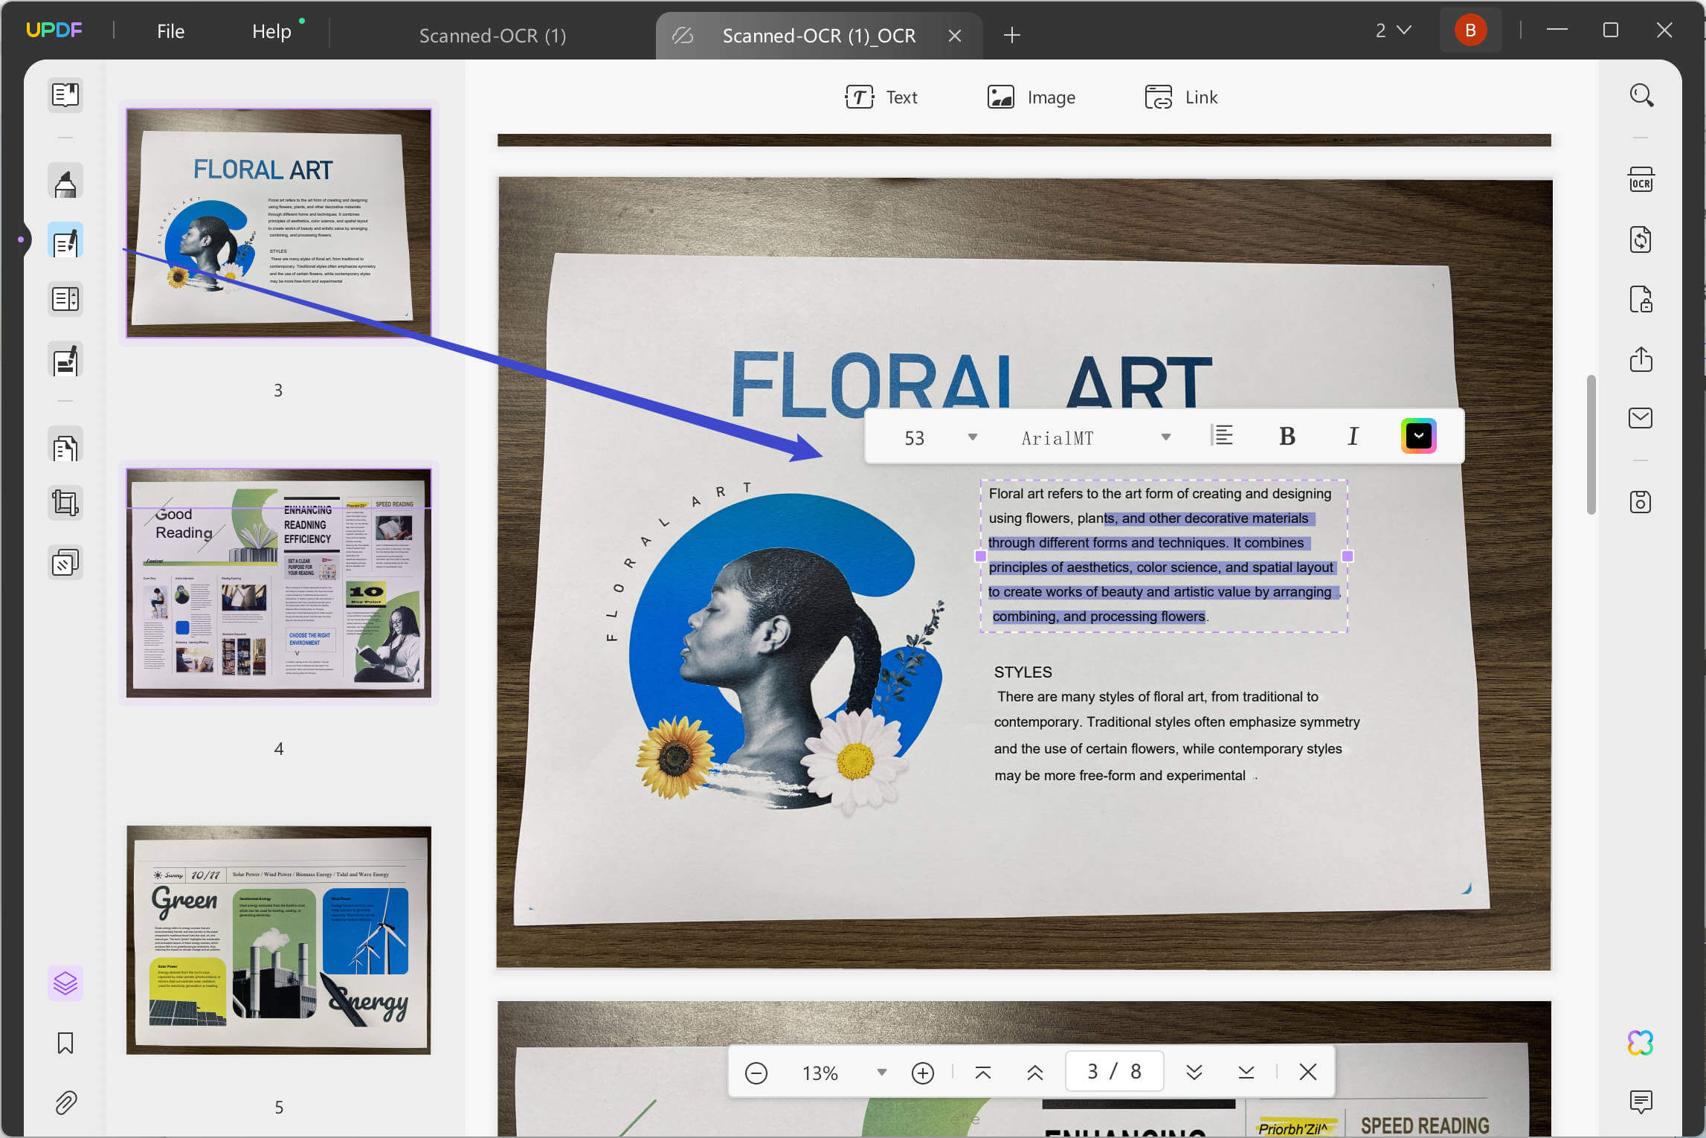Switch to the Scanned-OCR (1) tab
The image size is (1706, 1138).
pyautogui.click(x=493, y=35)
